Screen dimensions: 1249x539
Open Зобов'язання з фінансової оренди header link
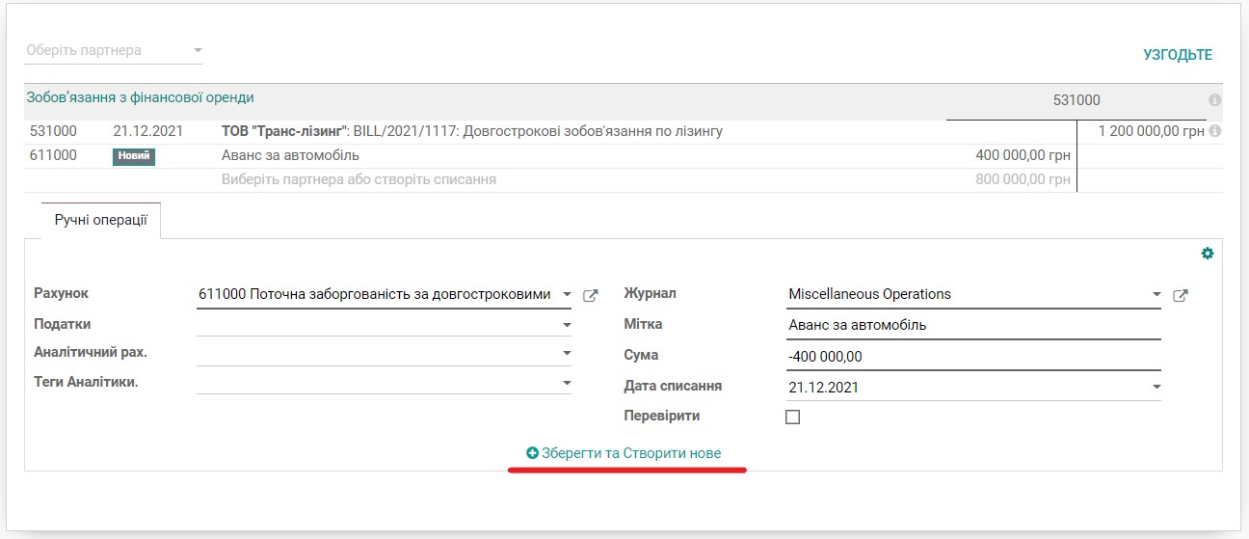[x=140, y=97]
